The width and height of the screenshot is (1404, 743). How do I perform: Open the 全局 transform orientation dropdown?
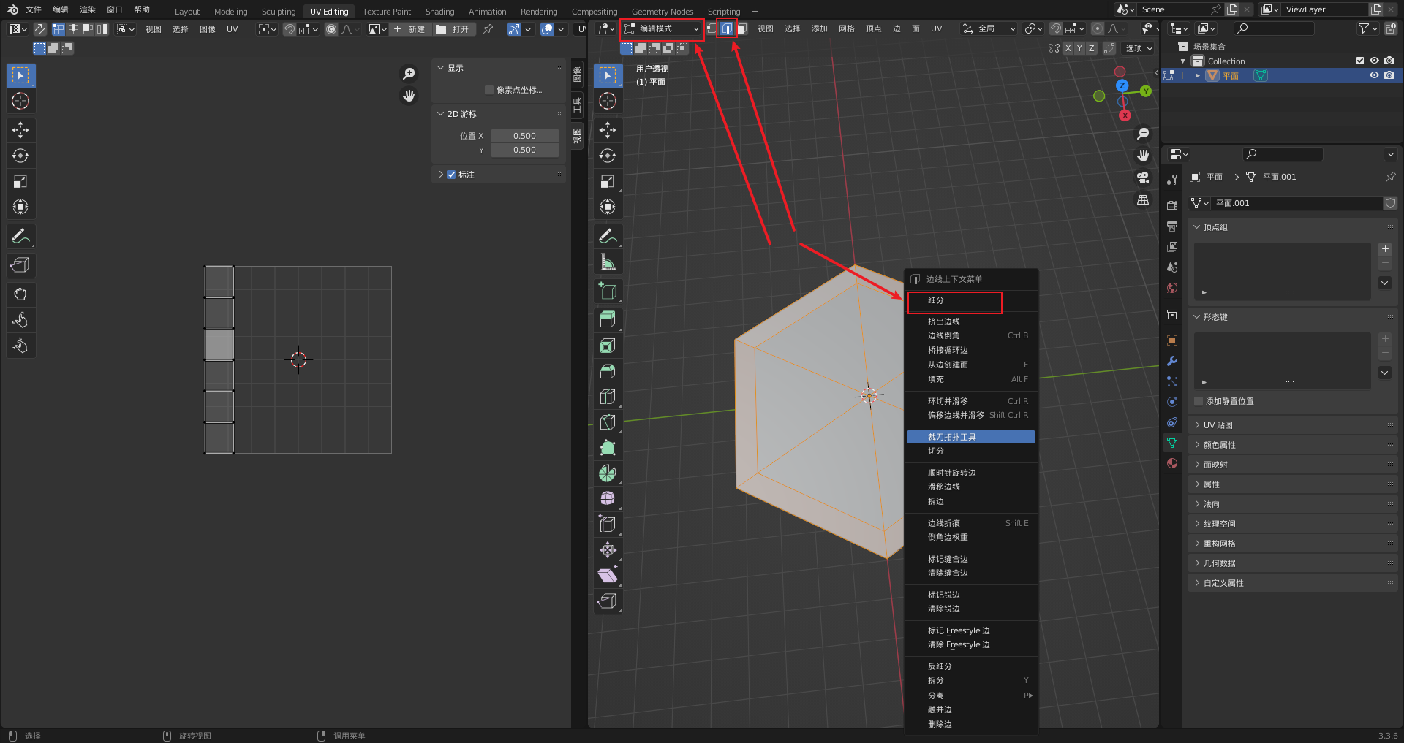coord(989,28)
